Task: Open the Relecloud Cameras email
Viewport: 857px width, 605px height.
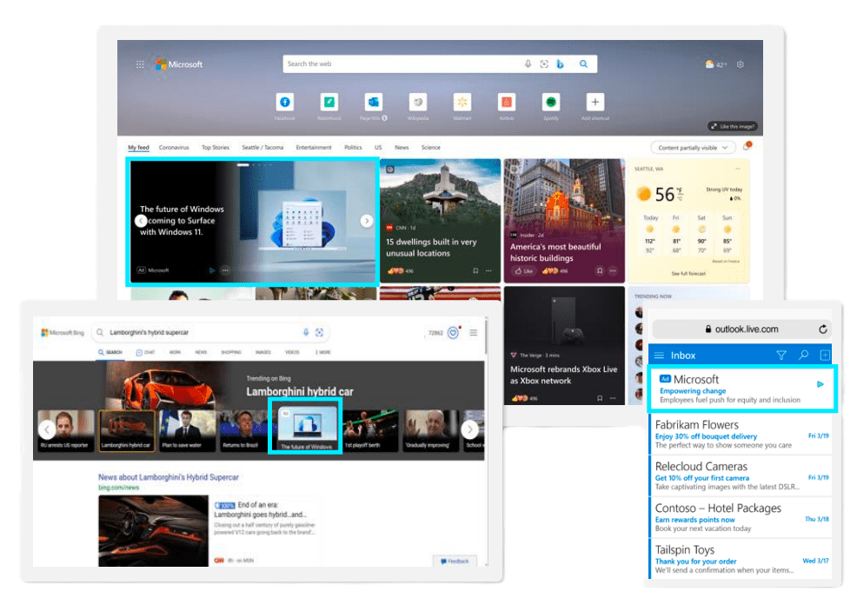Action: [x=740, y=476]
